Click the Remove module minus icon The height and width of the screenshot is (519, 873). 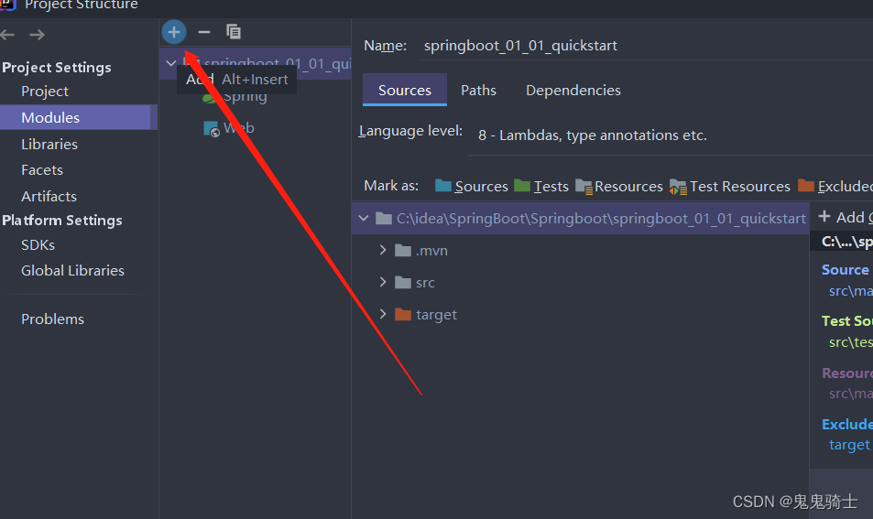204,32
